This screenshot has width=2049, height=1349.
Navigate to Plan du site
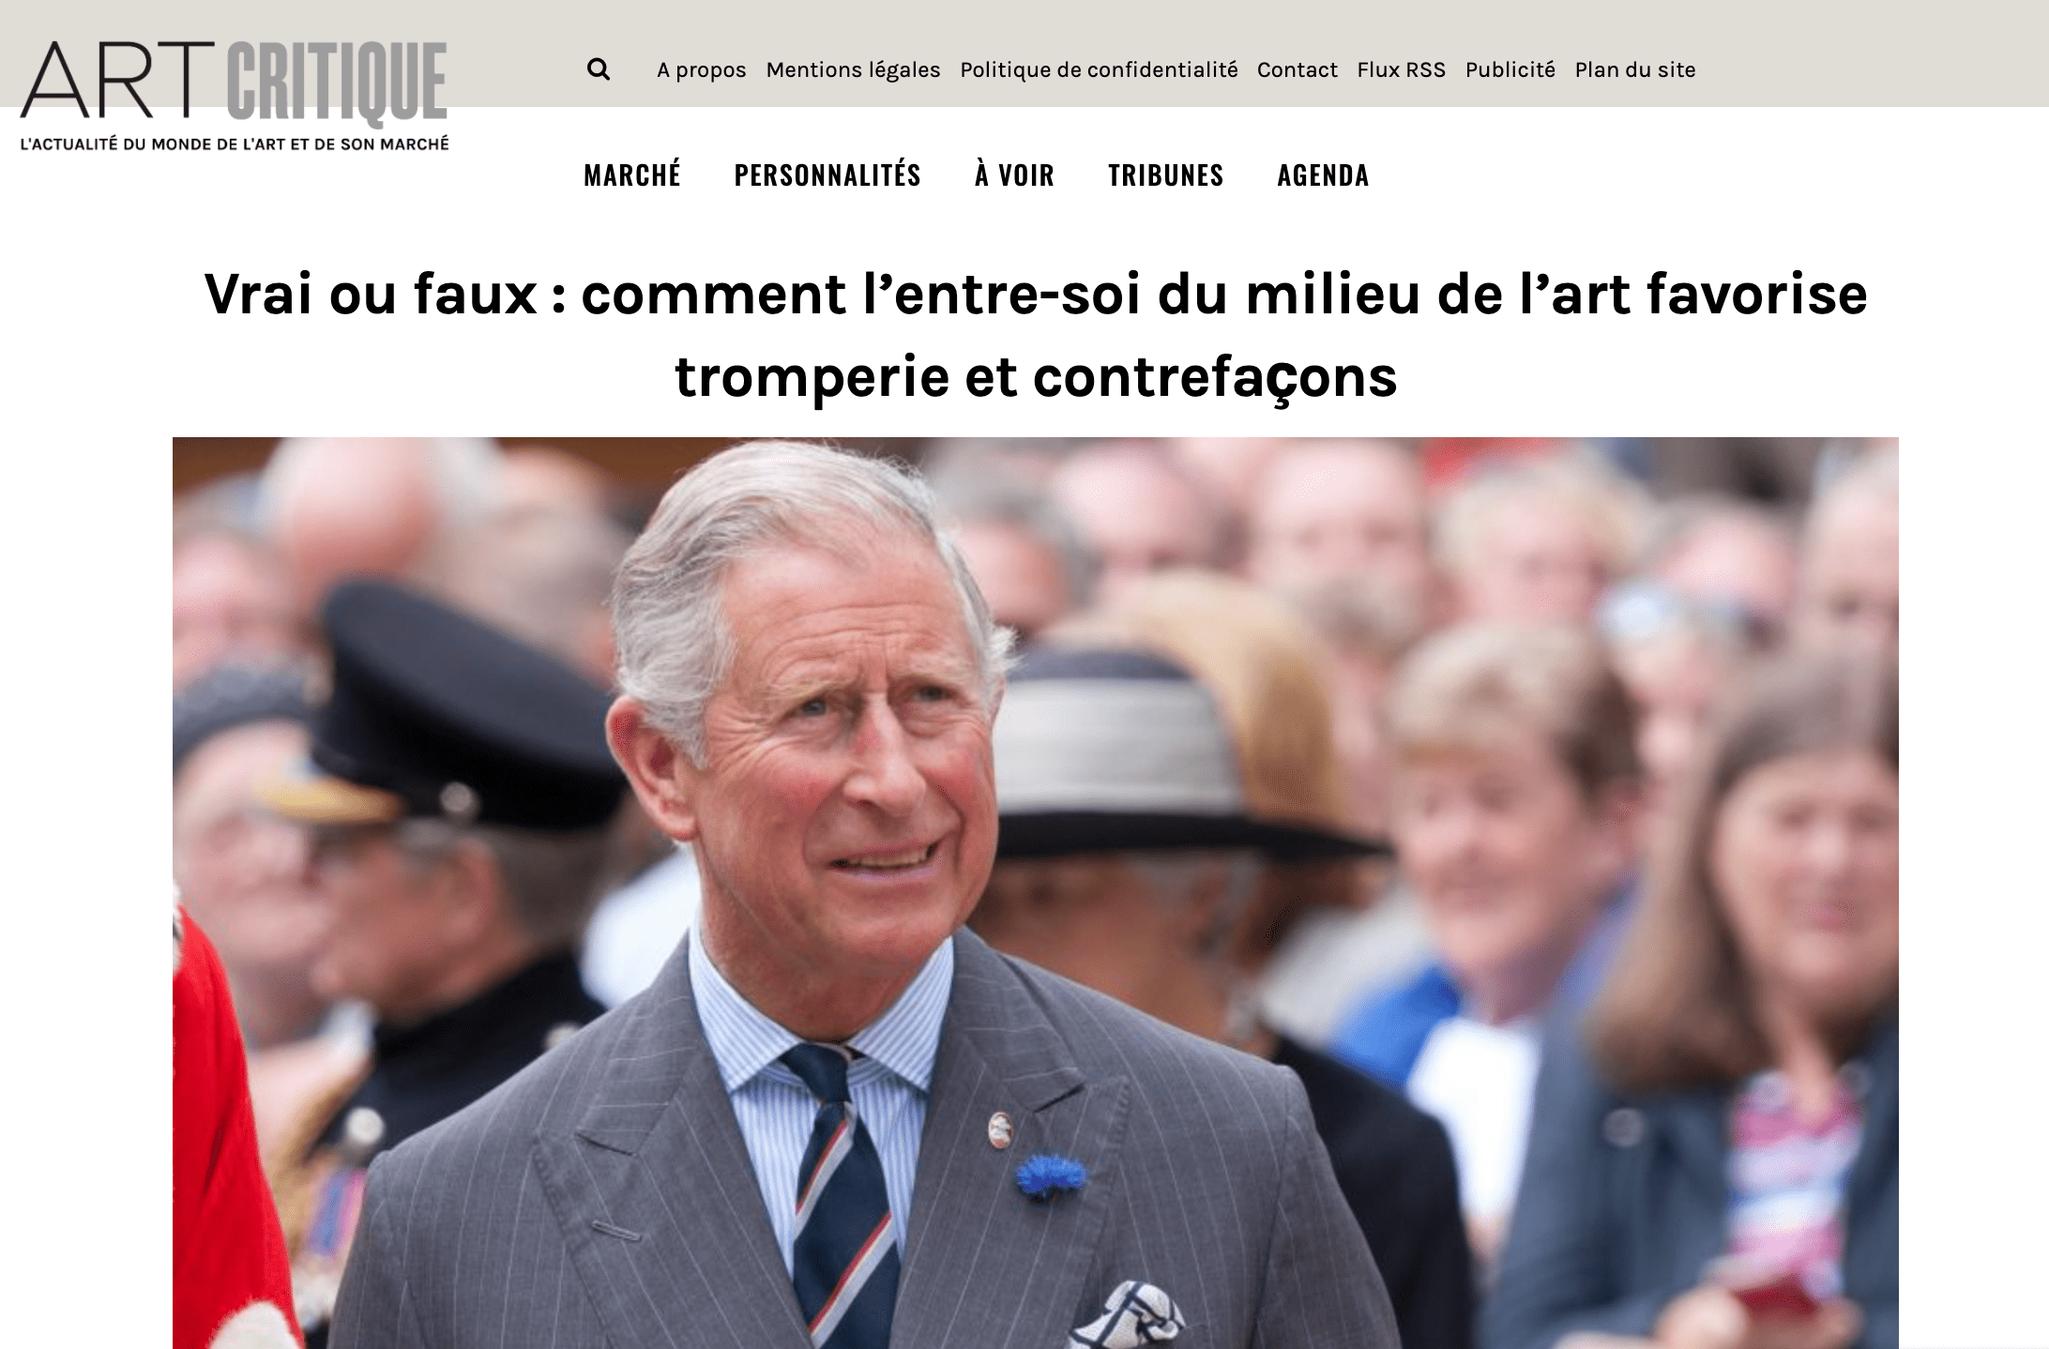point(1634,69)
